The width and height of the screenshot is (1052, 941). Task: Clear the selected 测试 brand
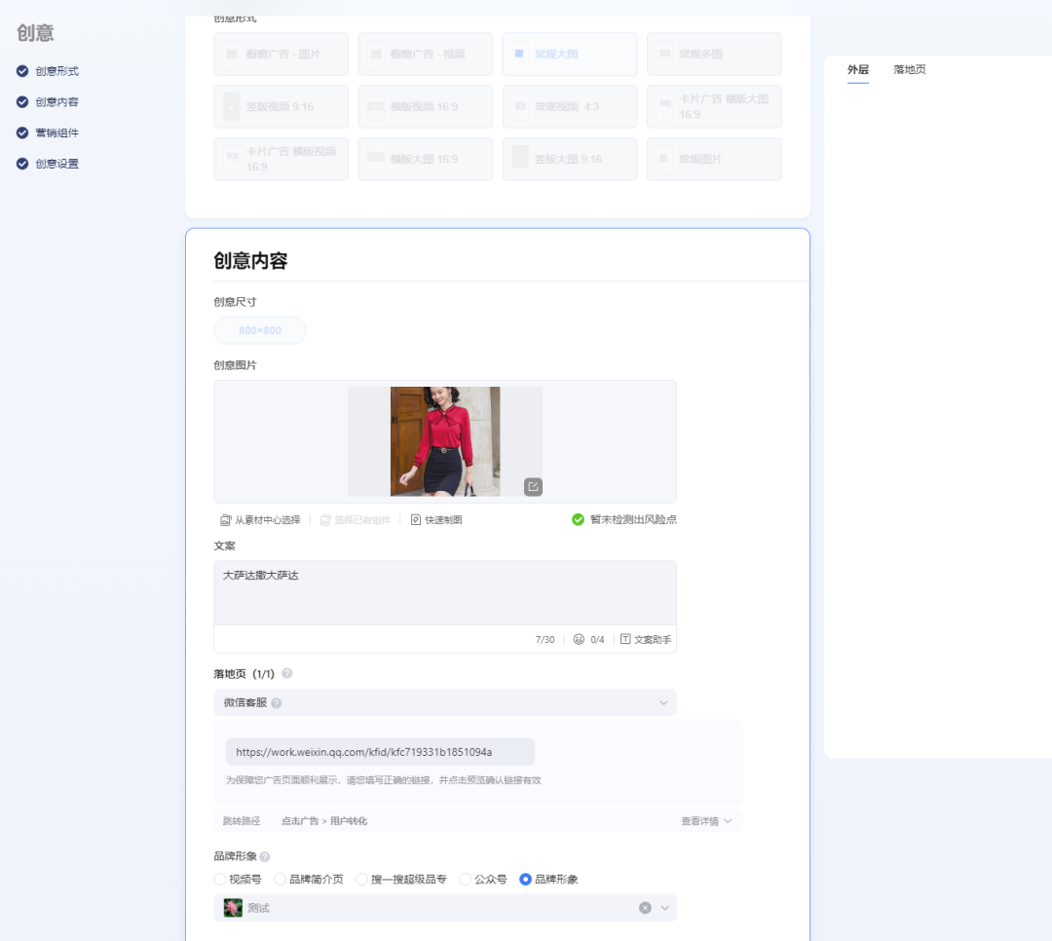click(x=645, y=908)
